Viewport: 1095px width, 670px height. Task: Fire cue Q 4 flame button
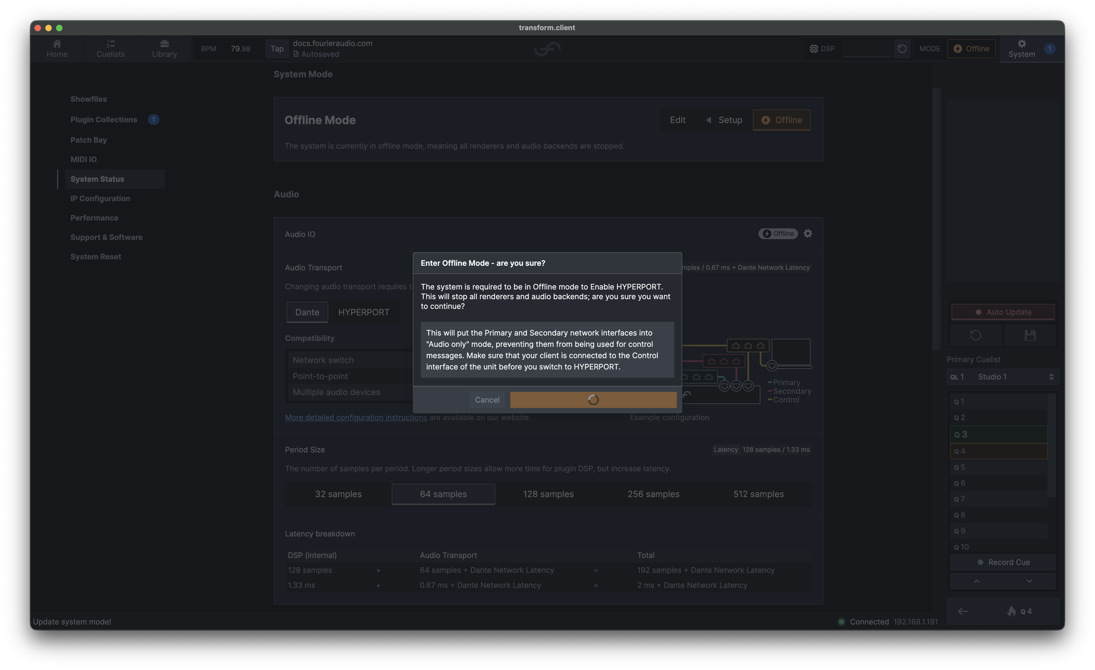(x=1019, y=611)
